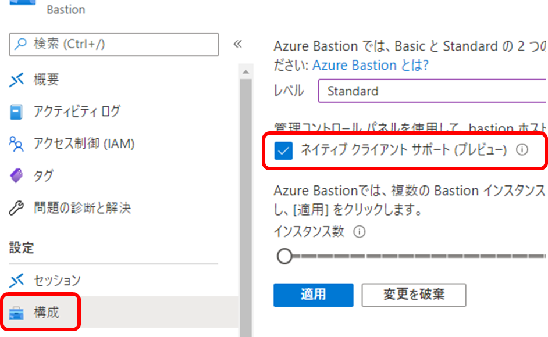Select 構成 configuration menu item
The image size is (548, 337).
[x=119, y=312]
